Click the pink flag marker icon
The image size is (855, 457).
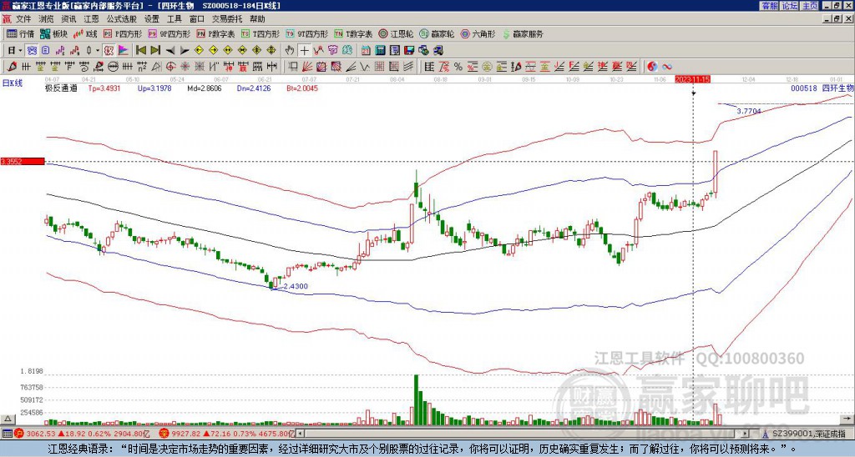(124, 50)
